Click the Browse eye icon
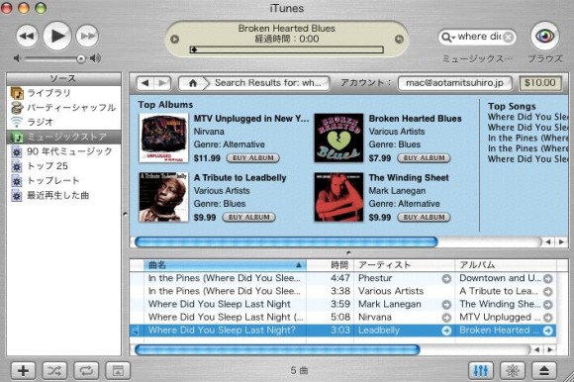The image size is (574, 382). pyautogui.click(x=545, y=36)
